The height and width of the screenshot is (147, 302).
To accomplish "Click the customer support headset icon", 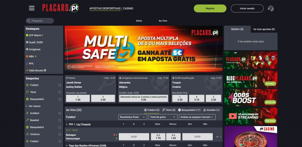I will coord(271,9).
